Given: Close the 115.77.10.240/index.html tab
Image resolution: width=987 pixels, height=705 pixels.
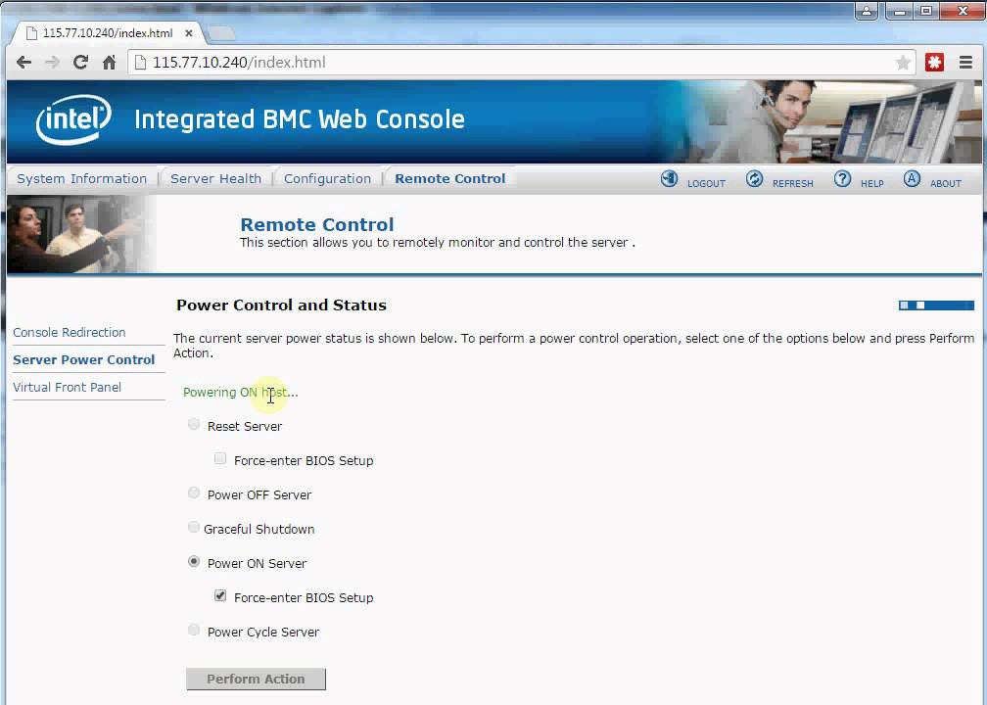Looking at the screenshot, I should pyautogui.click(x=188, y=33).
